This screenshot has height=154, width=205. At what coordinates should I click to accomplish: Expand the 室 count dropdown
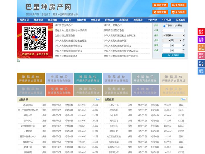point(166,40)
